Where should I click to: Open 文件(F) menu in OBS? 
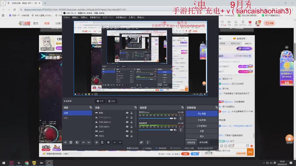pos(66,17)
